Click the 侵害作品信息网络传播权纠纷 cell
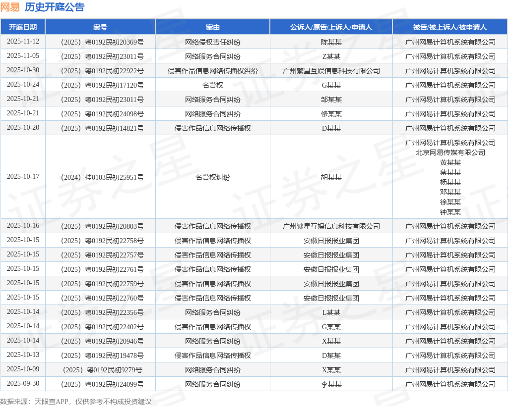The width and height of the screenshot is (508, 406). click(212, 71)
